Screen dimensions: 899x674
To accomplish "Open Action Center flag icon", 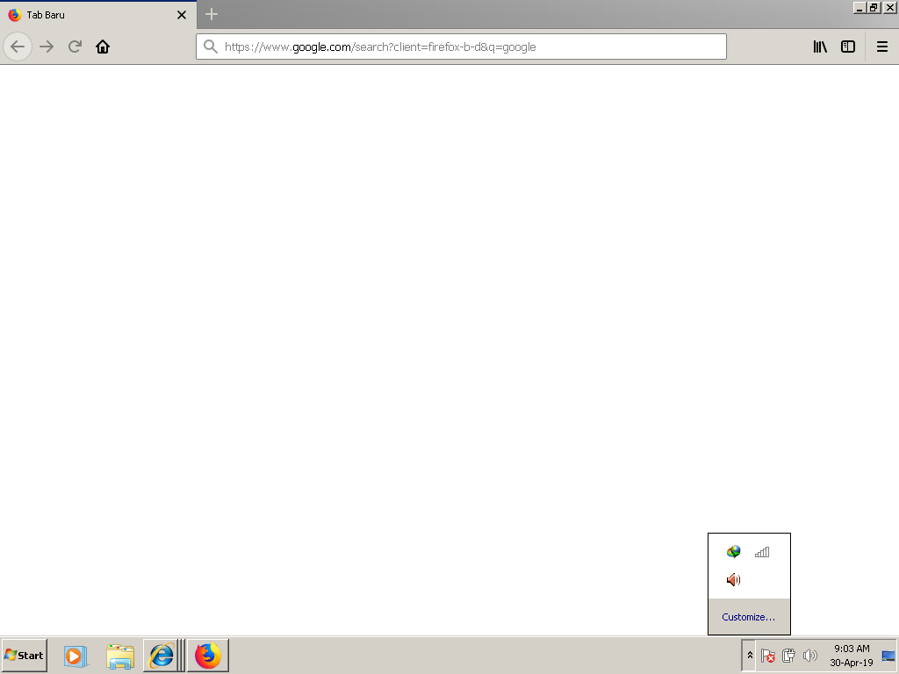I will (767, 655).
